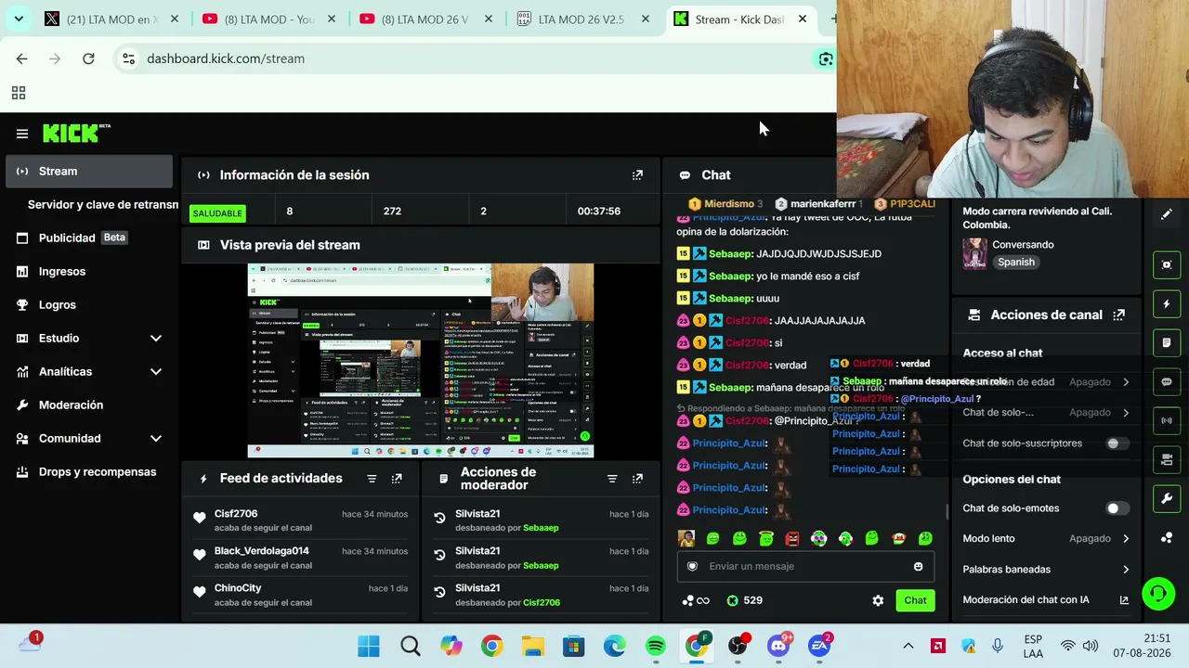Click the Conversando category thumbnail
Image resolution: width=1189 pixels, height=668 pixels.
[x=974, y=253]
